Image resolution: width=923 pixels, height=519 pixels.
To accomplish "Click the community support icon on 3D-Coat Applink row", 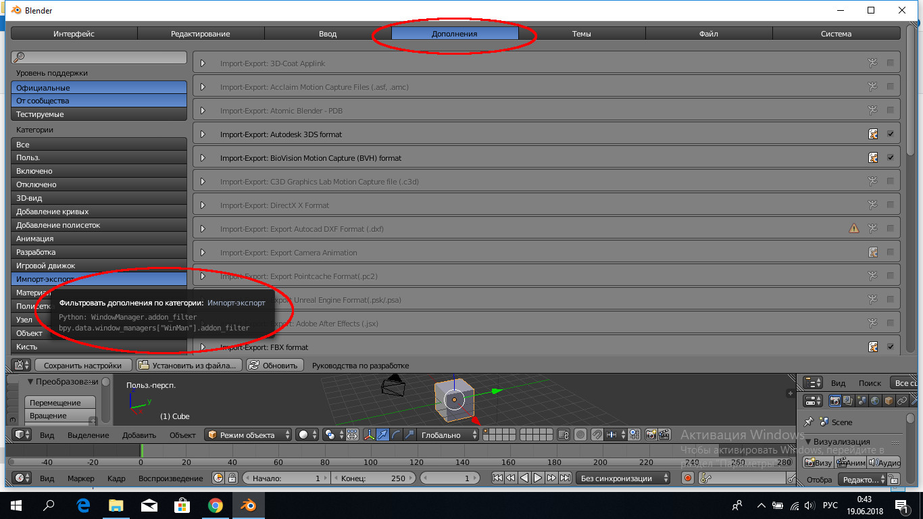I will point(873,63).
